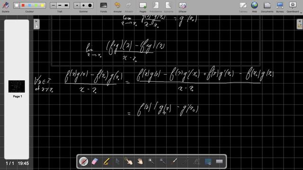
Task: Select the Line drawing tool
Action: (x=185, y=161)
